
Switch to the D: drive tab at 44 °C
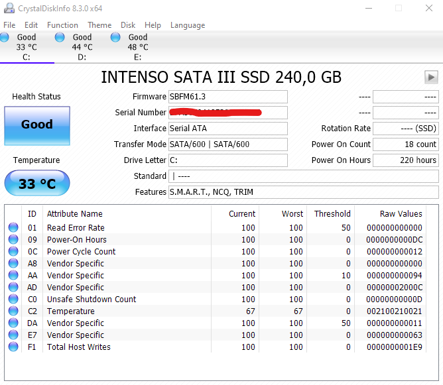(x=82, y=47)
